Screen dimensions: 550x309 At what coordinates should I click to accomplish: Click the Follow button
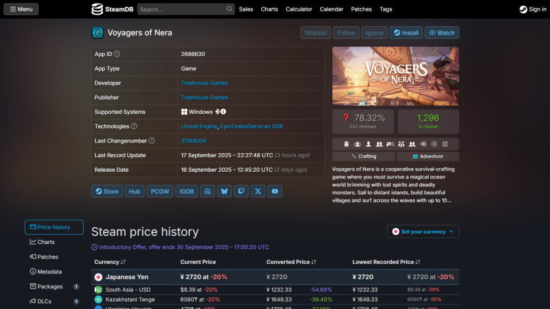[x=346, y=33]
